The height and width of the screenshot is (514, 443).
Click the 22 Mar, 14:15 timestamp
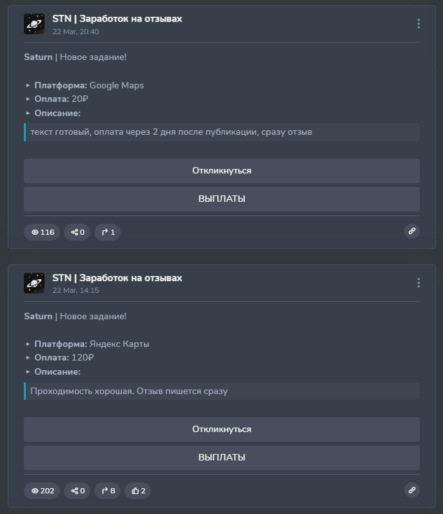point(75,290)
